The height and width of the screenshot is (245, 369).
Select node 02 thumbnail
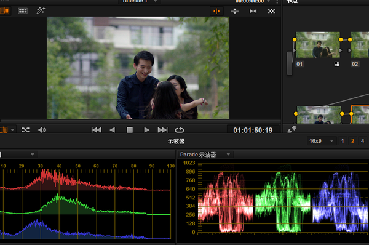pyautogui.click(x=360, y=45)
